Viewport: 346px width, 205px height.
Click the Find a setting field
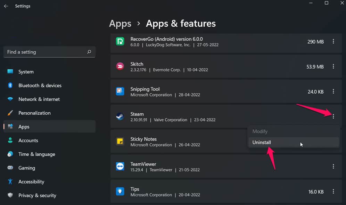click(x=45, y=52)
